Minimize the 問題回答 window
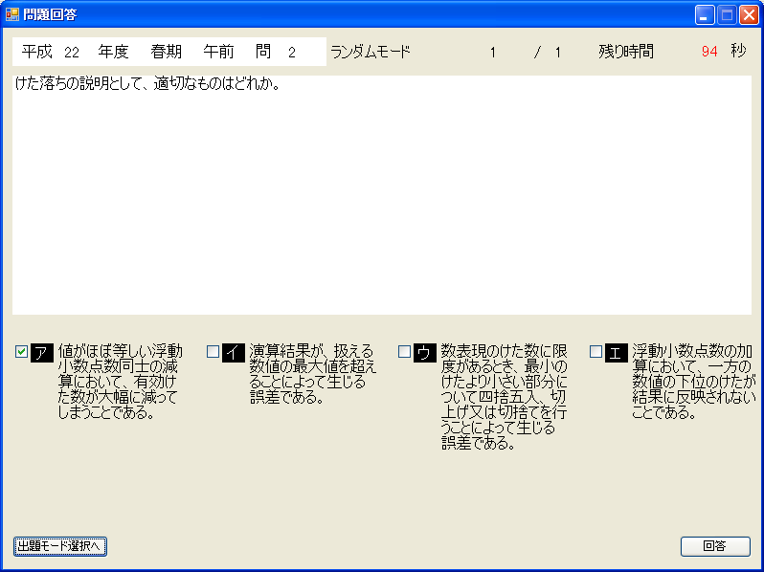 tap(705, 14)
